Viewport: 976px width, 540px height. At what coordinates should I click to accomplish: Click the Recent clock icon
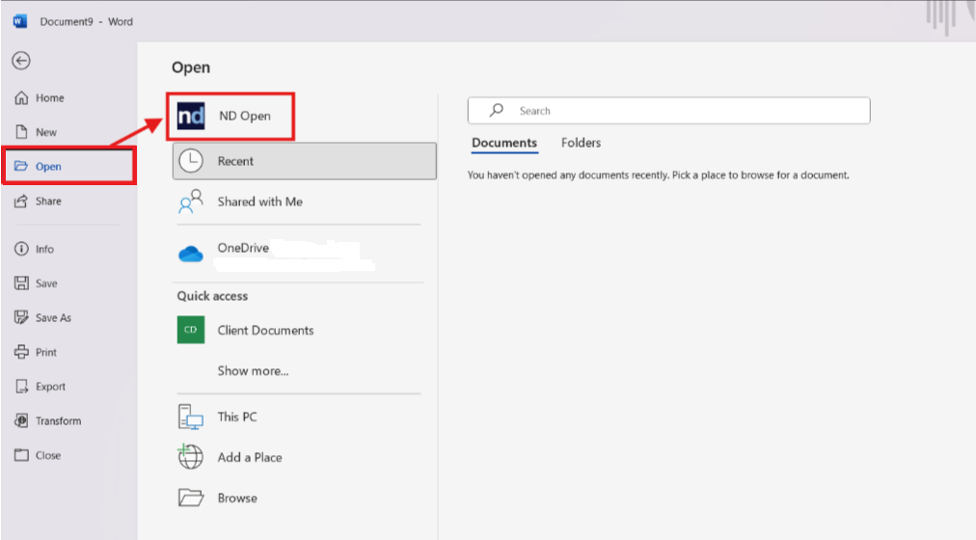click(191, 161)
